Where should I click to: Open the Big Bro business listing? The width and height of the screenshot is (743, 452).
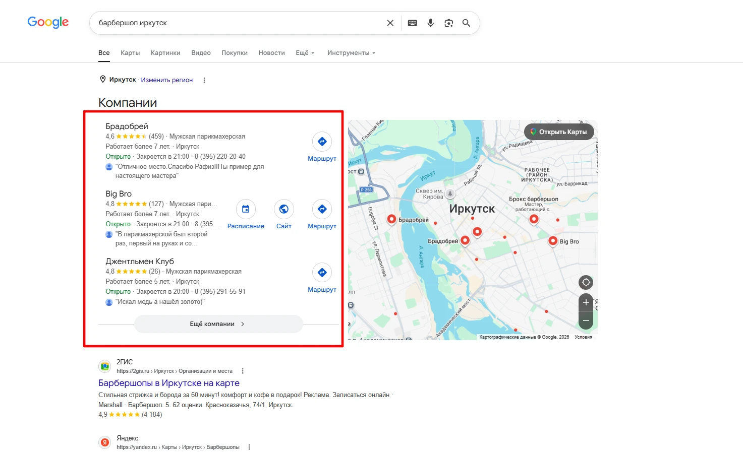119,193
